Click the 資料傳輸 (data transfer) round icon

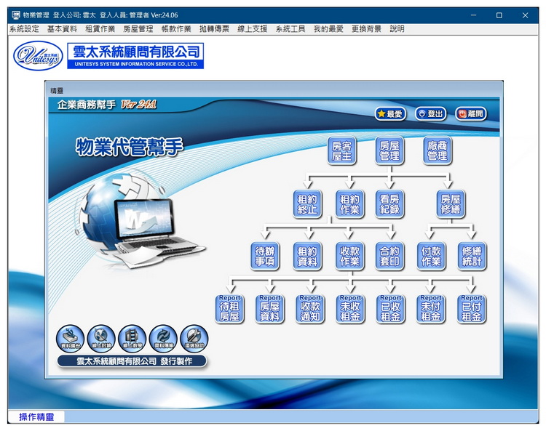point(163,338)
